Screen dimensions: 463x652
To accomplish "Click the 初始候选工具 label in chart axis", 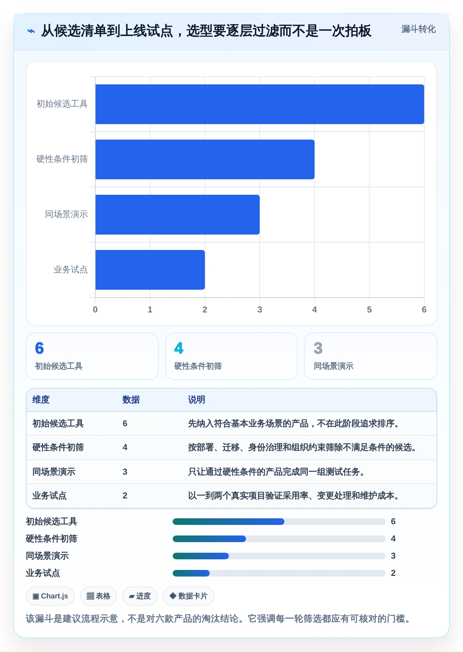I will point(62,104).
